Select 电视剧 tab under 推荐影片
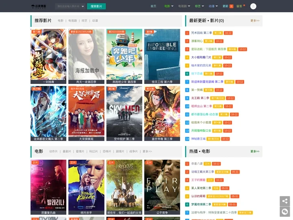The image size is (293, 220). 72,21
